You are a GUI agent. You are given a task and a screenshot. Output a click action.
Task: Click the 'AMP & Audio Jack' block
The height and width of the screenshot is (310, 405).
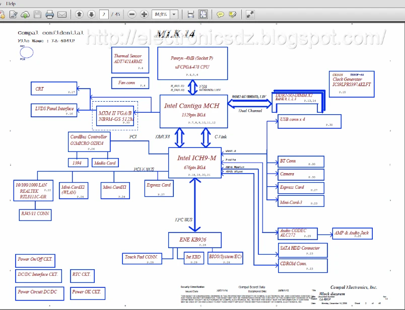click(x=352, y=234)
